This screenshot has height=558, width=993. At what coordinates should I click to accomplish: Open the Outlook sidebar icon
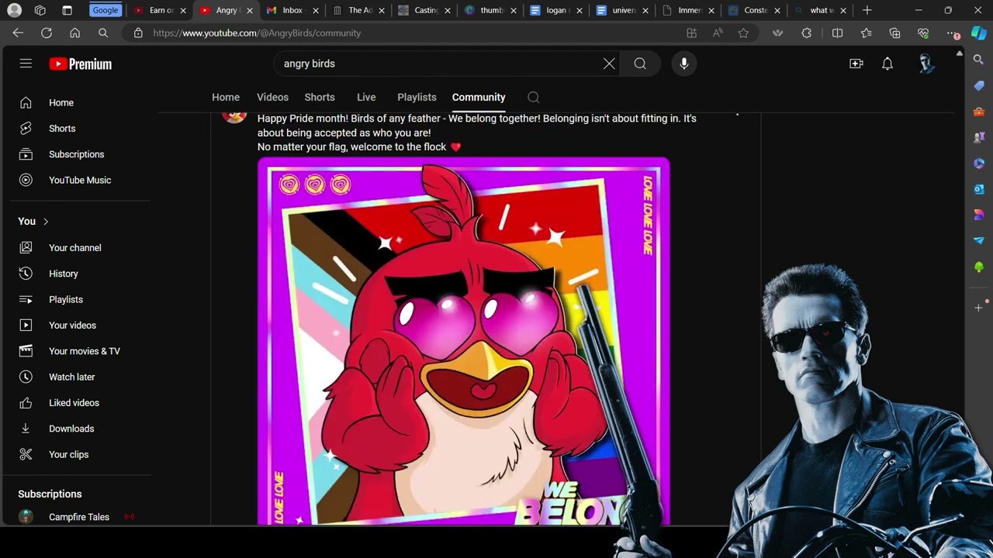pos(979,189)
